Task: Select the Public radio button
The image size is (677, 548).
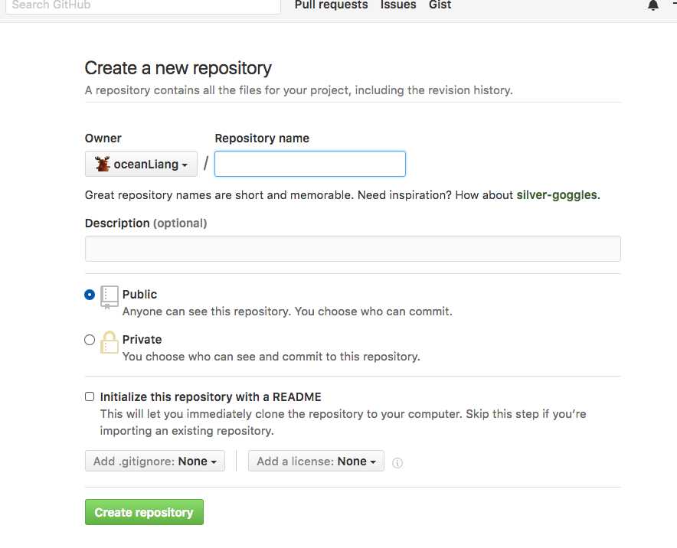Action: (x=90, y=295)
